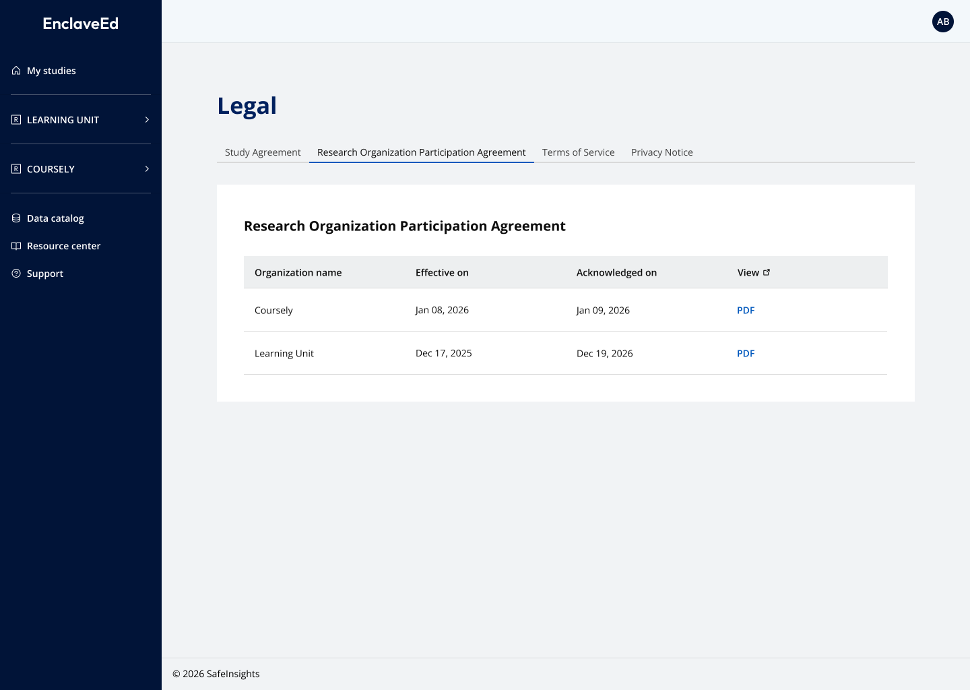This screenshot has height=690, width=970.
Task: Click the Dec 17, 2025 effective date
Action: coord(444,353)
